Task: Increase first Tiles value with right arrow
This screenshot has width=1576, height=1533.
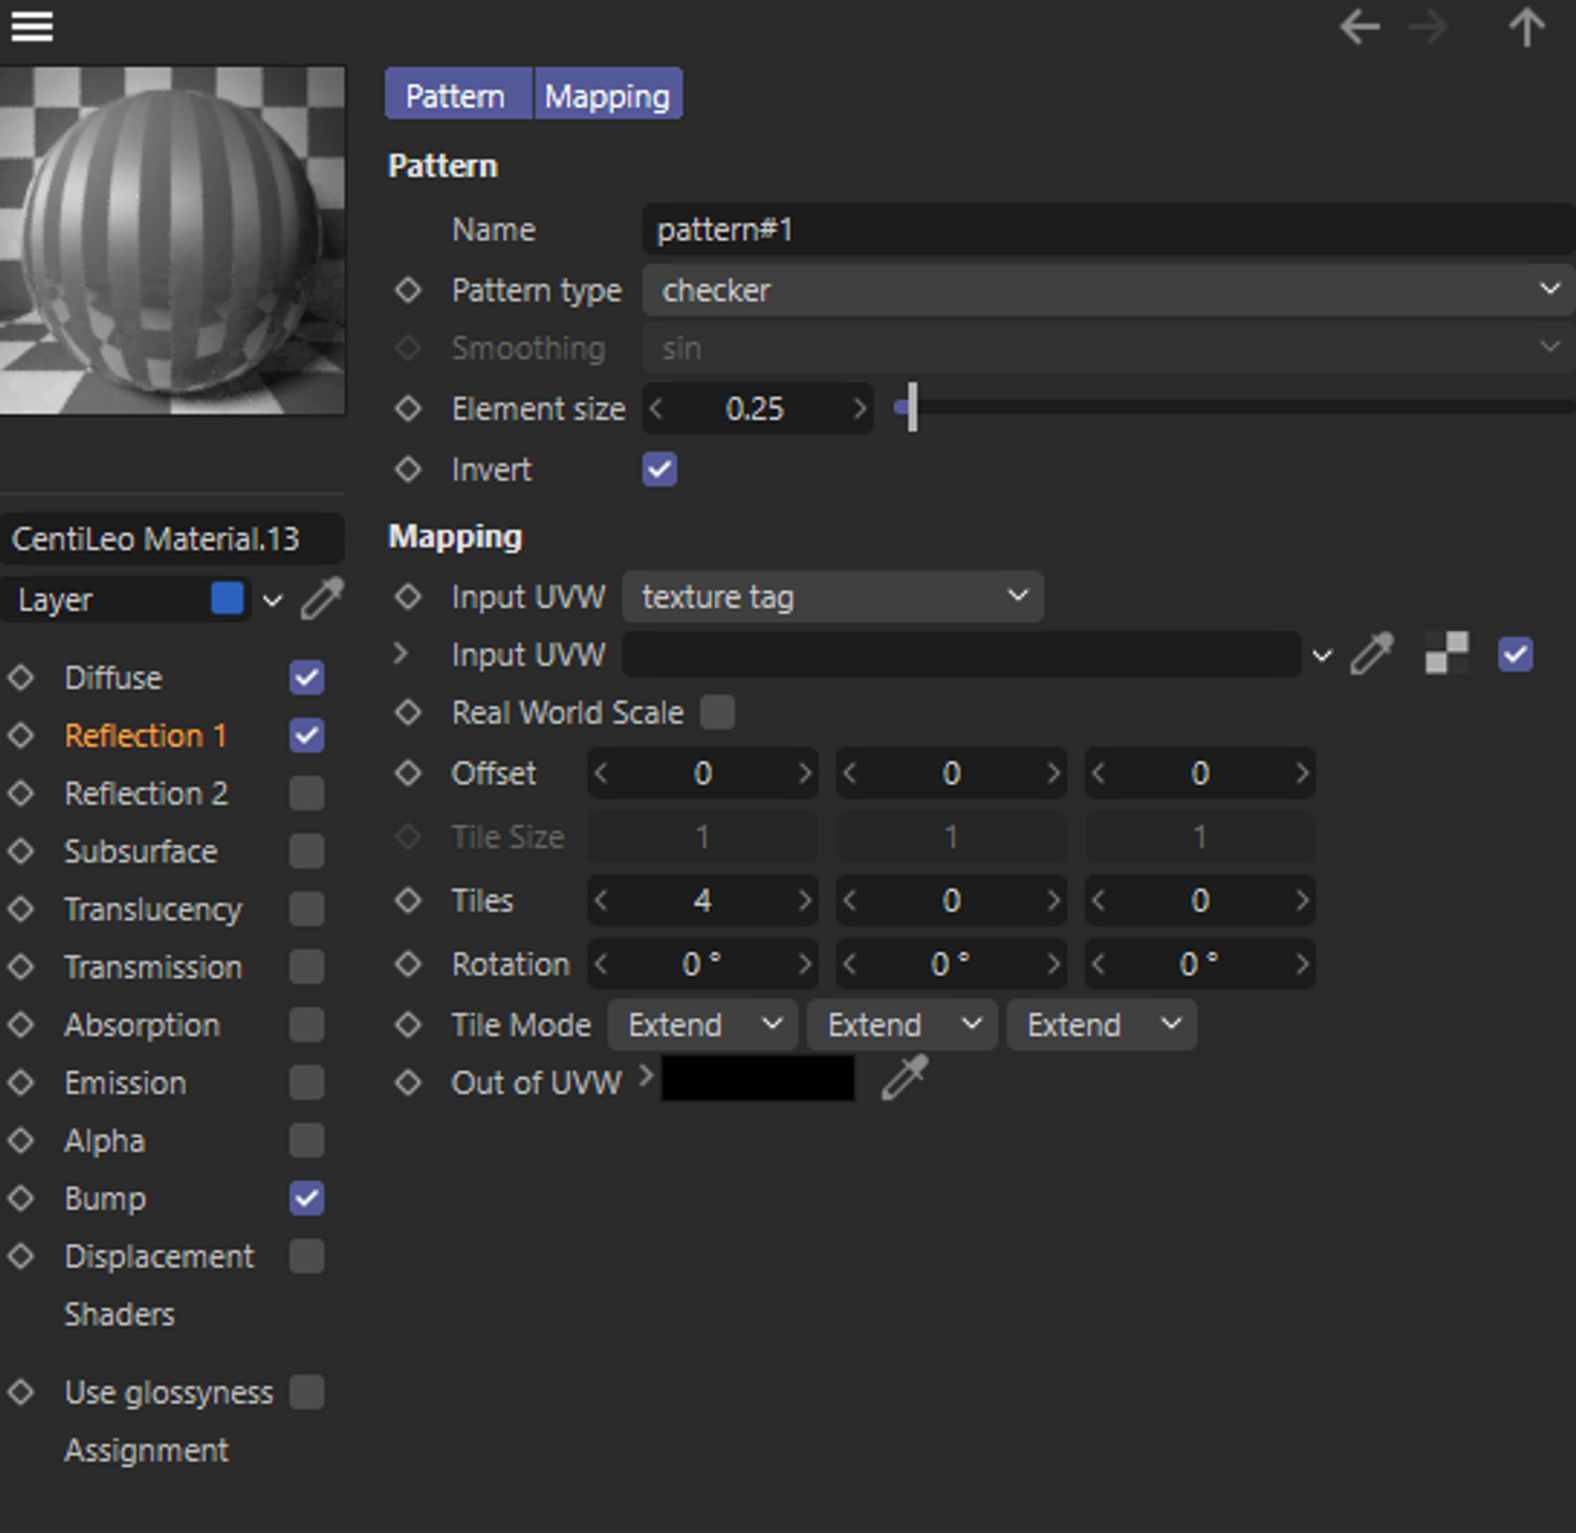Action: [x=804, y=900]
